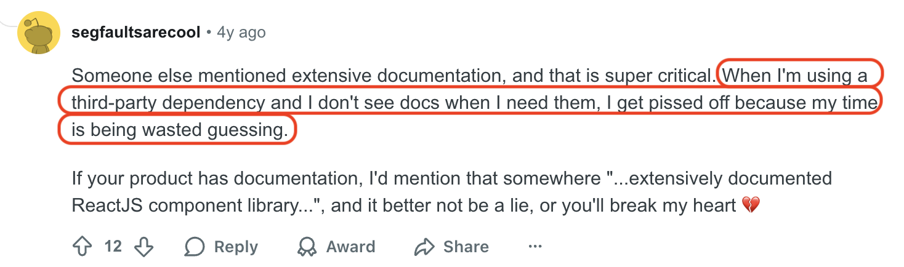Click the broken heart emoji
The image size is (904, 267).
click(x=751, y=205)
